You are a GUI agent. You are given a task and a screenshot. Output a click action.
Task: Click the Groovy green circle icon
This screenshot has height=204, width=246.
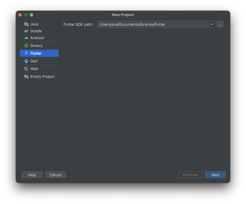(26, 45)
